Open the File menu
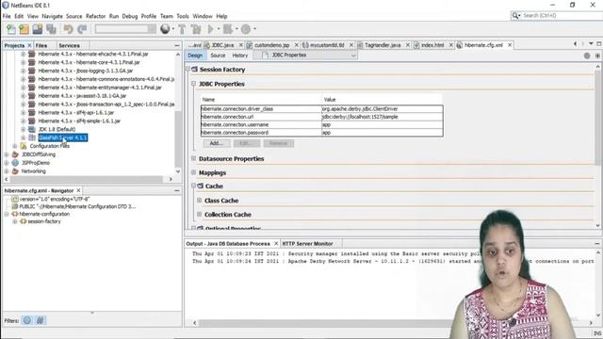Viewport: 603px width, 339px height. coord(7,16)
